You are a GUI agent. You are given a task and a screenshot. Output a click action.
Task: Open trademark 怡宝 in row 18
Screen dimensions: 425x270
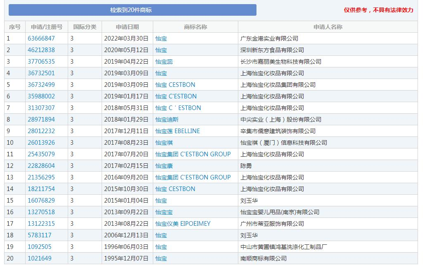coord(161,235)
